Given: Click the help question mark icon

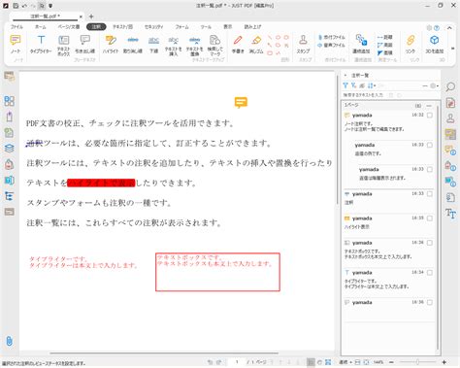Looking at the screenshot, I should 437,28.
